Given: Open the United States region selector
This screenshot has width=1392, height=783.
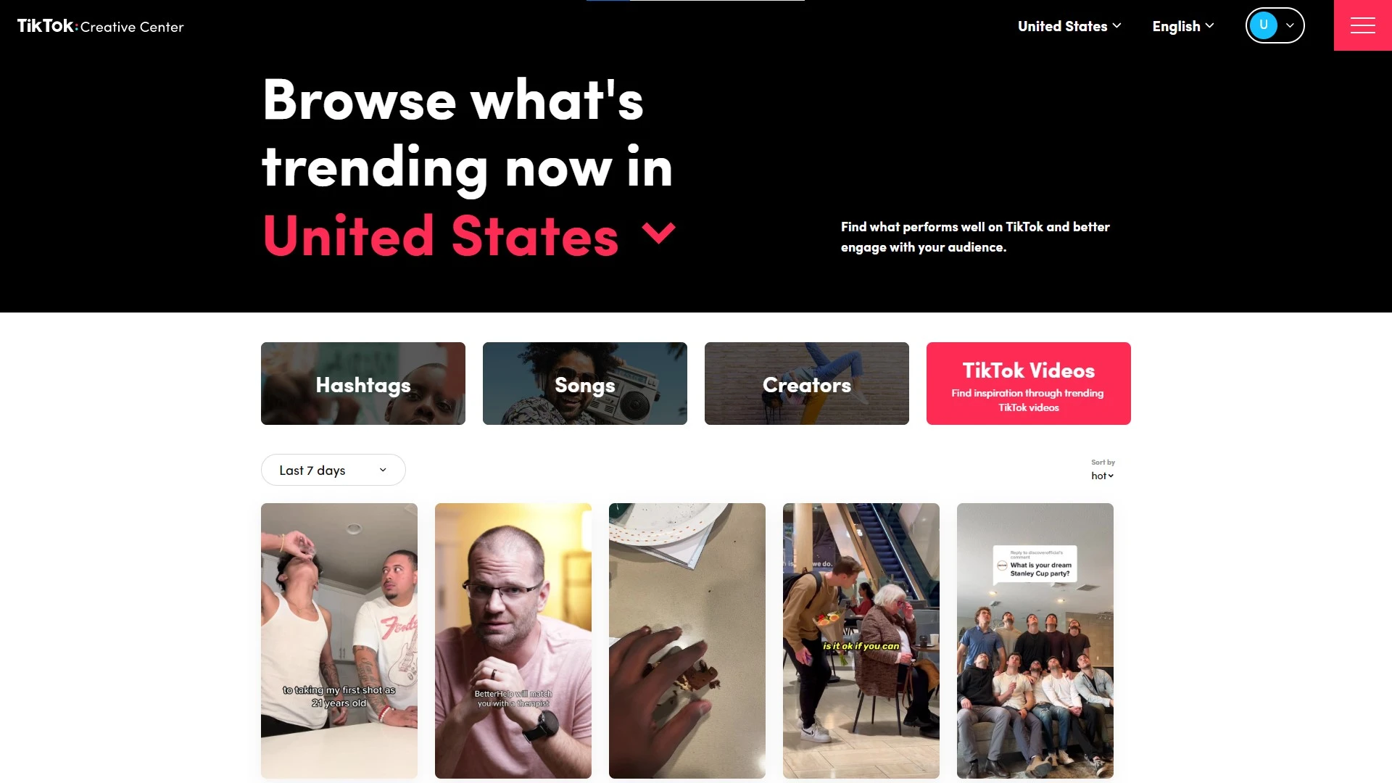Looking at the screenshot, I should coord(1068,25).
